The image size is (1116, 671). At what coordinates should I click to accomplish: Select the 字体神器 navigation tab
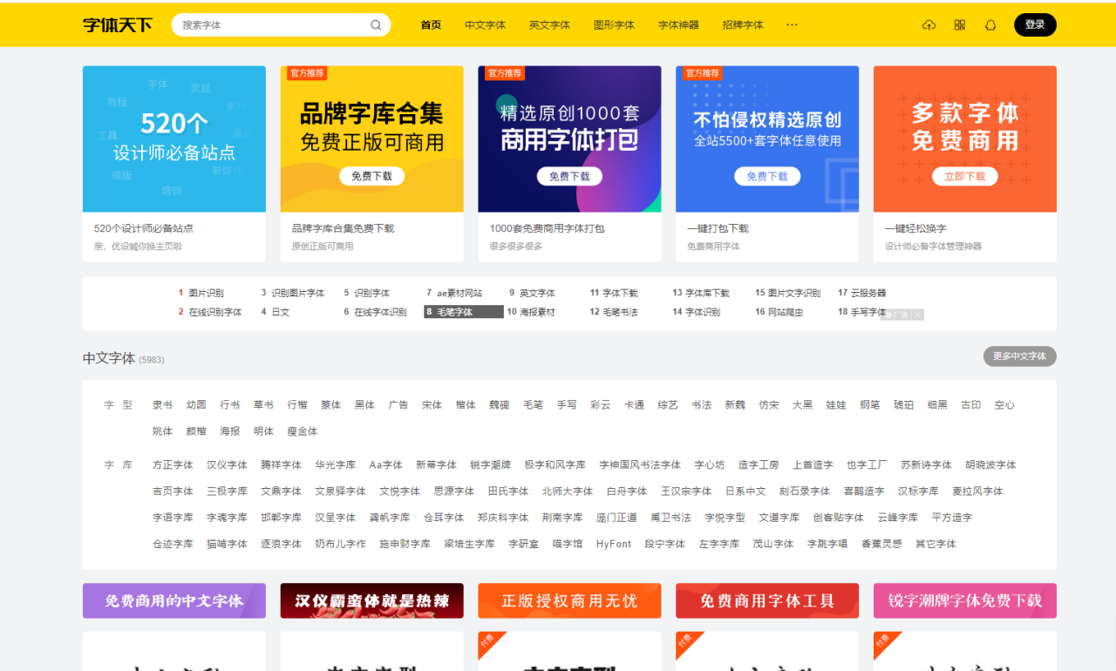678,25
